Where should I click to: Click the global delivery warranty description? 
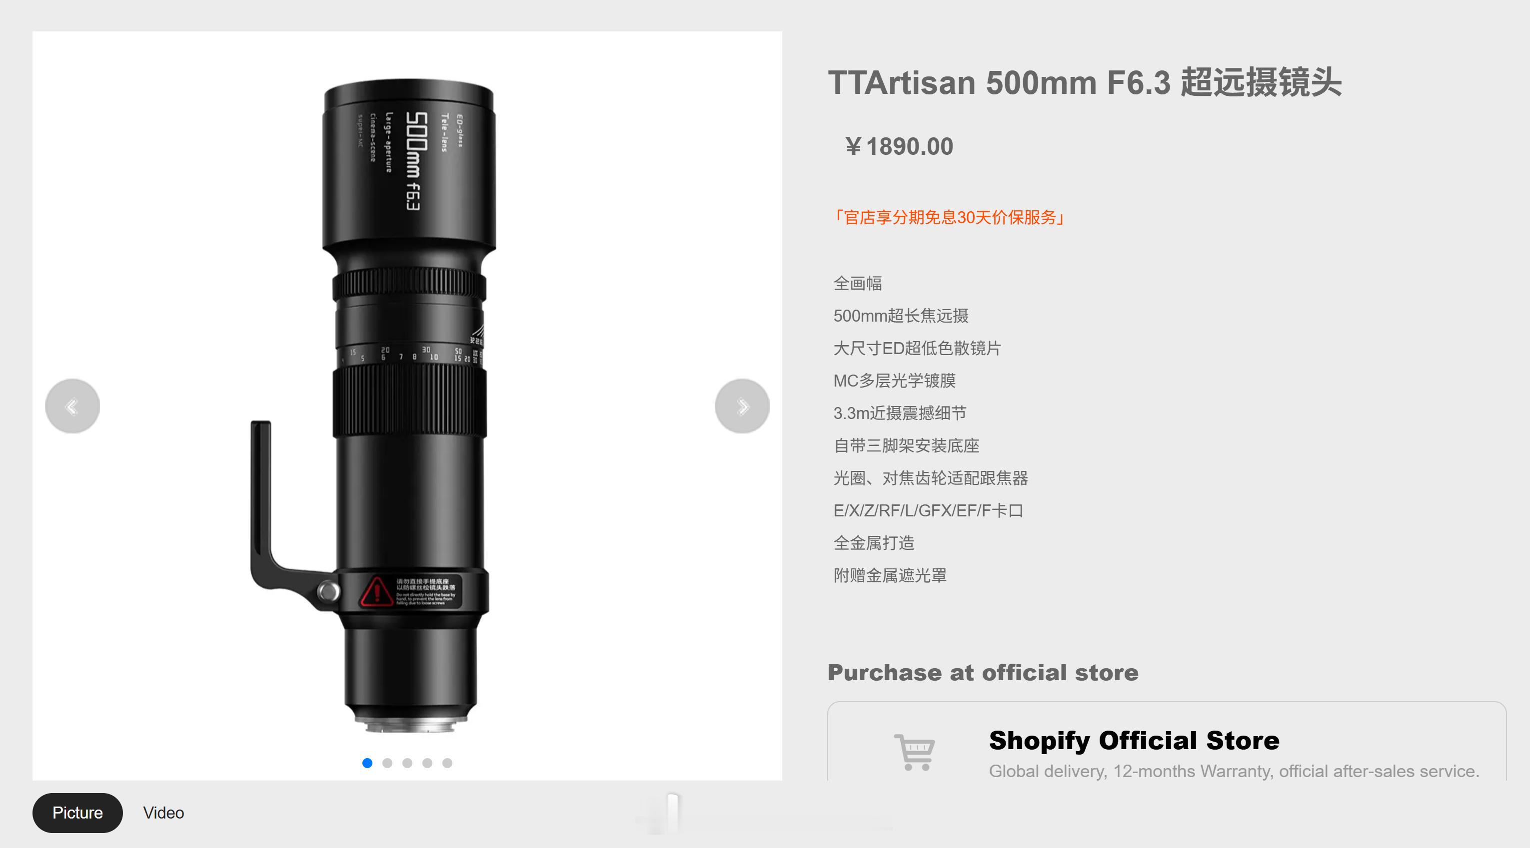(1234, 771)
